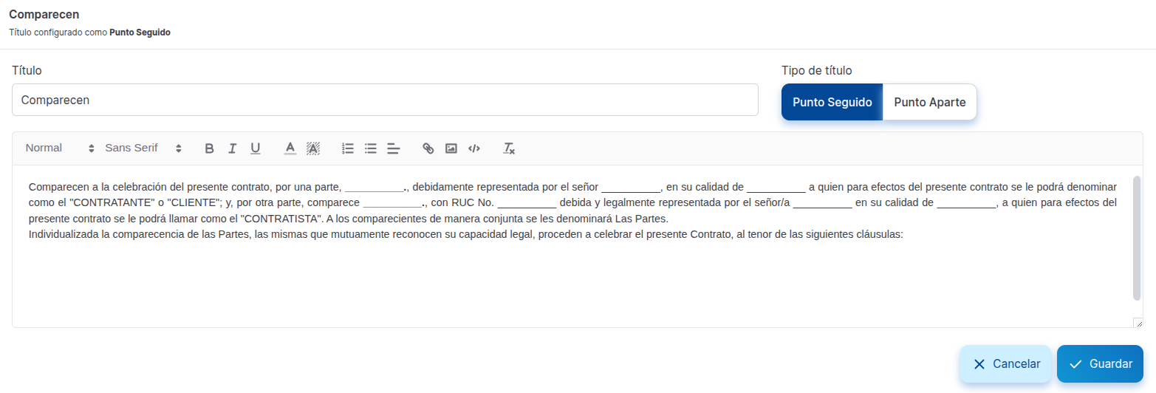Cancel editing with Cancelar button
This screenshot has width=1156, height=393.
tap(1005, 364)
